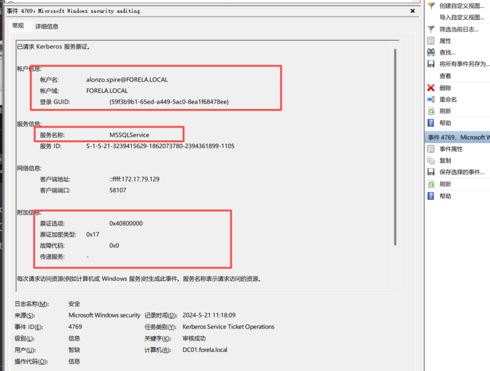Click the 属性 action link
The width and height of the screenshot is (490, 371).
point(445,41)
